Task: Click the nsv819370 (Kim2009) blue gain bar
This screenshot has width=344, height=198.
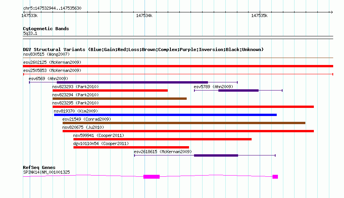Action: 165,115
